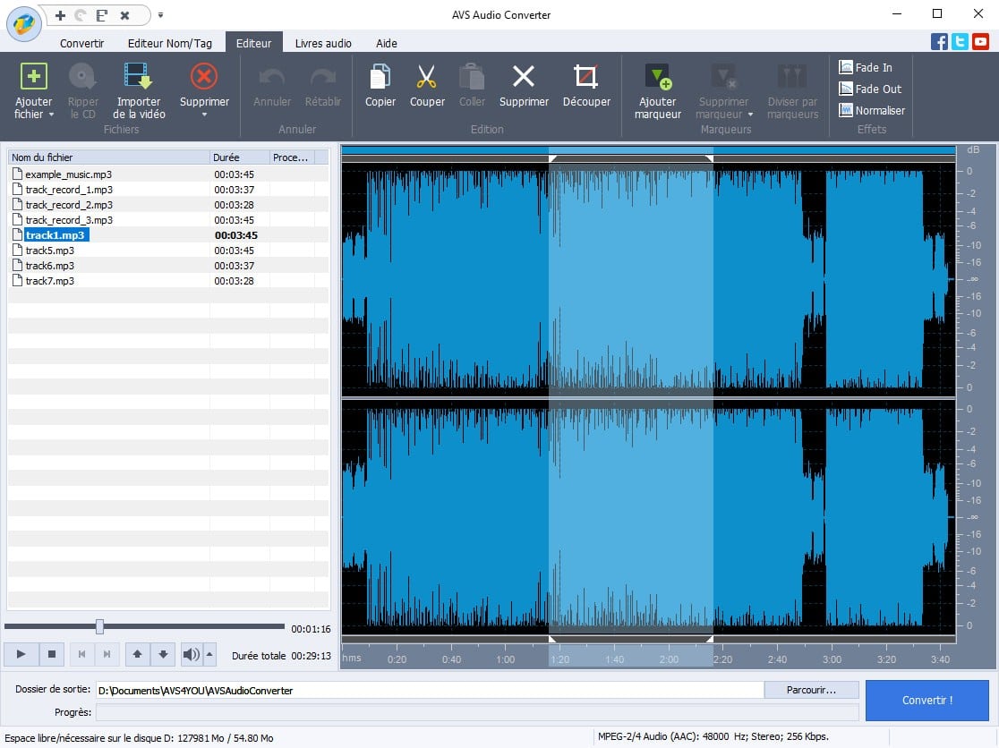
Task: Click the Parcourir... button
Action: [811, 691]
